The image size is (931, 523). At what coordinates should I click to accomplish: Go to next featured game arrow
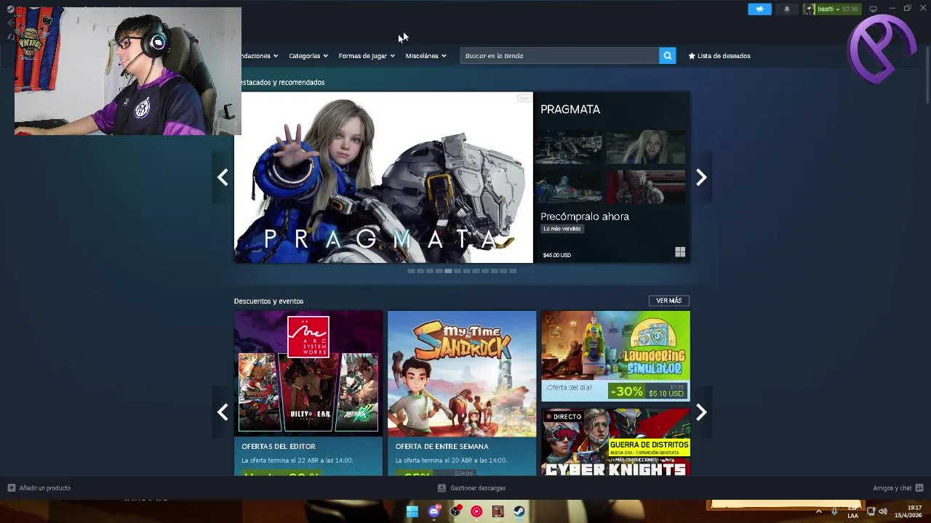click(x=701, y=177)
